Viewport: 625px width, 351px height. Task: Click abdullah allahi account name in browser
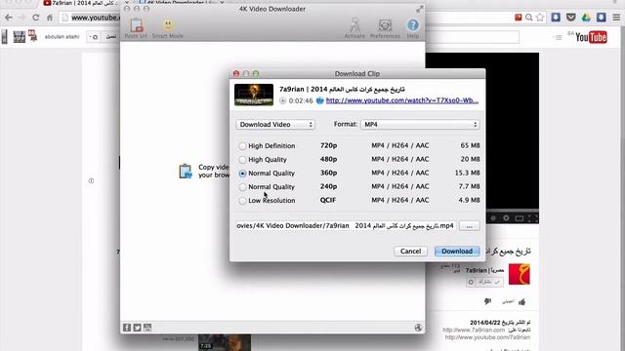point(62,37)
